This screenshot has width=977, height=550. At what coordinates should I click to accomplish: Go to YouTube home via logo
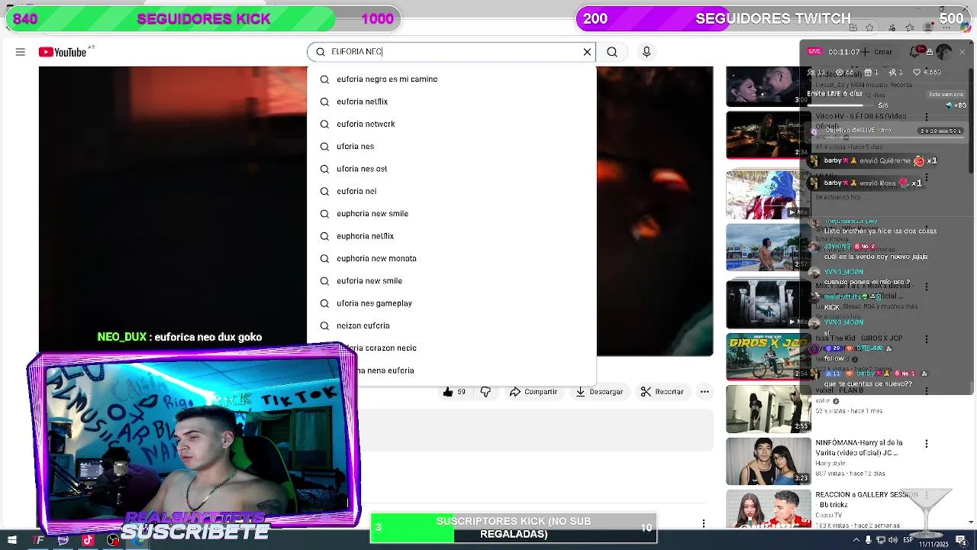63,52
